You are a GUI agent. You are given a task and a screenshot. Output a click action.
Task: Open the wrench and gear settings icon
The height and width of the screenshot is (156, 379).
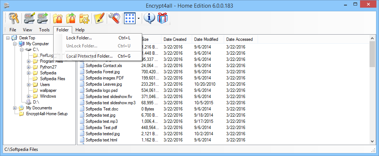(114, 18)
